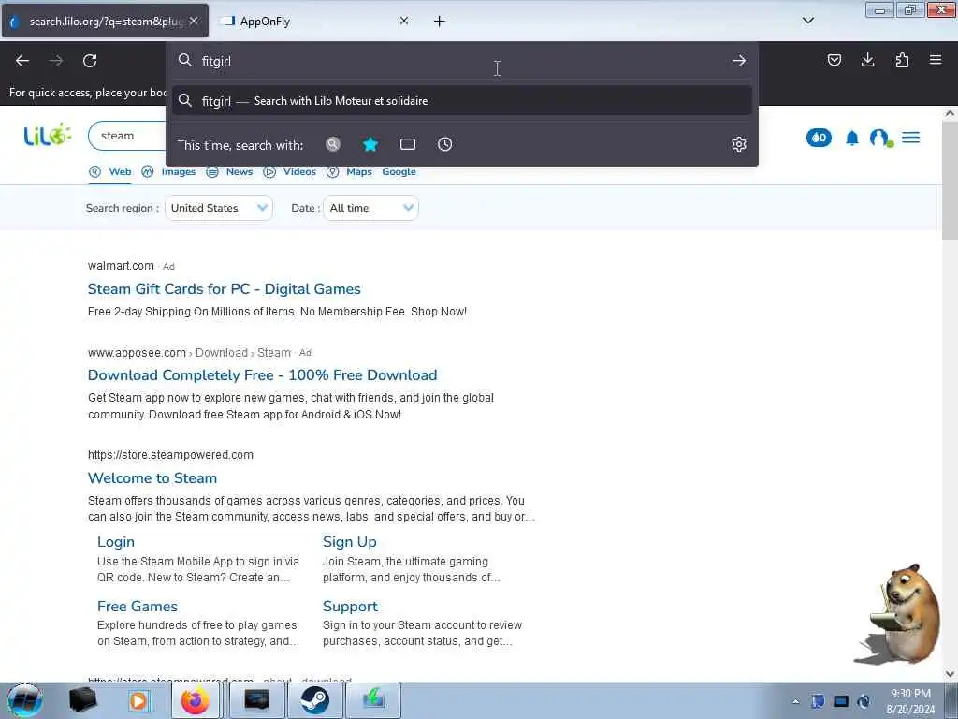Viewport: 958px width, 719px height.
Task: Open the Google results link
Action: [399, 172]
